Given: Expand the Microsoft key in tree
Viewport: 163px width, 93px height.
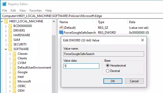Looking at the screenshot, I should [x=10, y=82].
